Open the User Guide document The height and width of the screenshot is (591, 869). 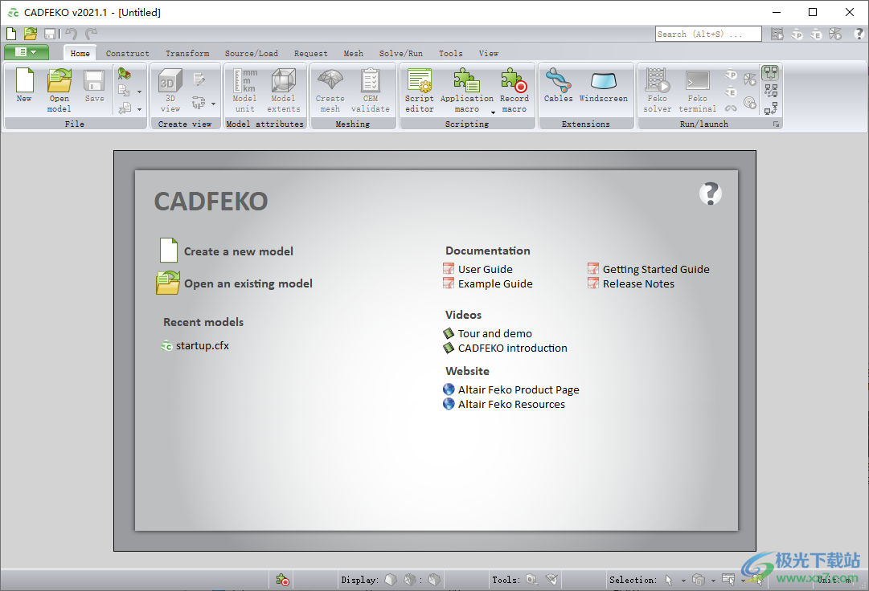coord(478,270)
